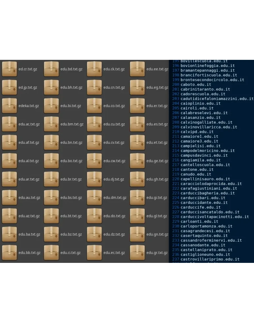Image resolution: width=254 pixels, height=323 pixels.
Task: Select the edu.br.txt.gz package icon
Action: [x=51, y=179]
